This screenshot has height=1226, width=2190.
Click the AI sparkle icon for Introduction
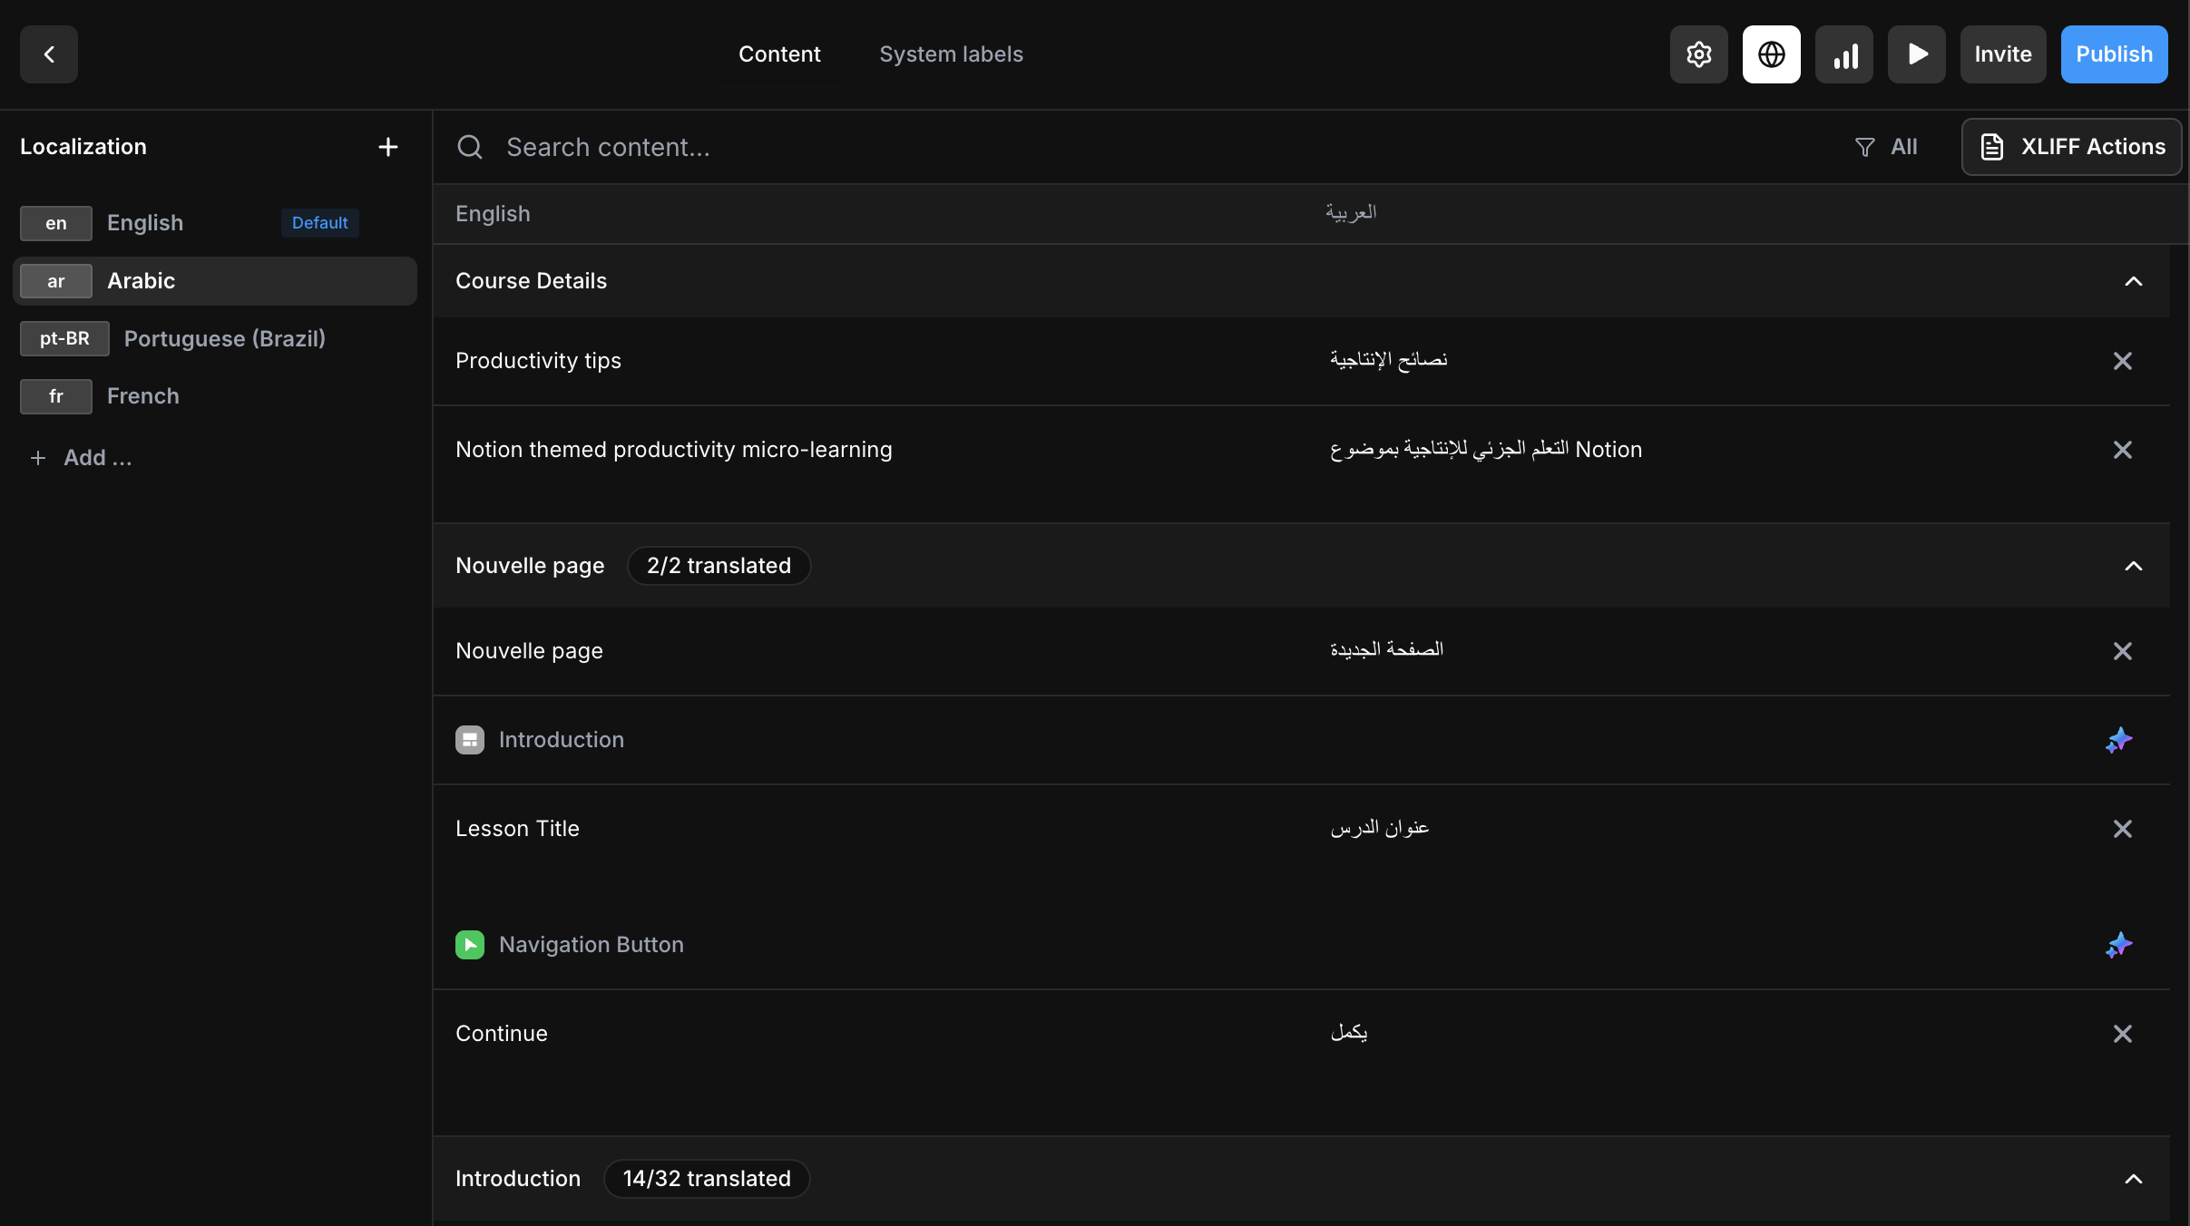tap(2119, 740)
